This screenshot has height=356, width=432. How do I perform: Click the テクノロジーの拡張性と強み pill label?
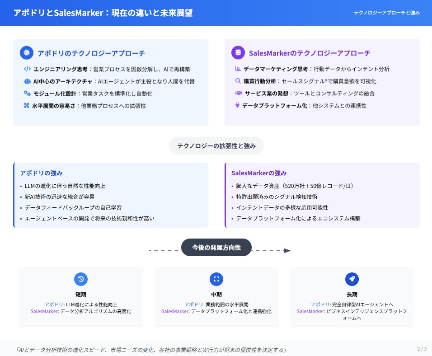click(x=216, y=146)
